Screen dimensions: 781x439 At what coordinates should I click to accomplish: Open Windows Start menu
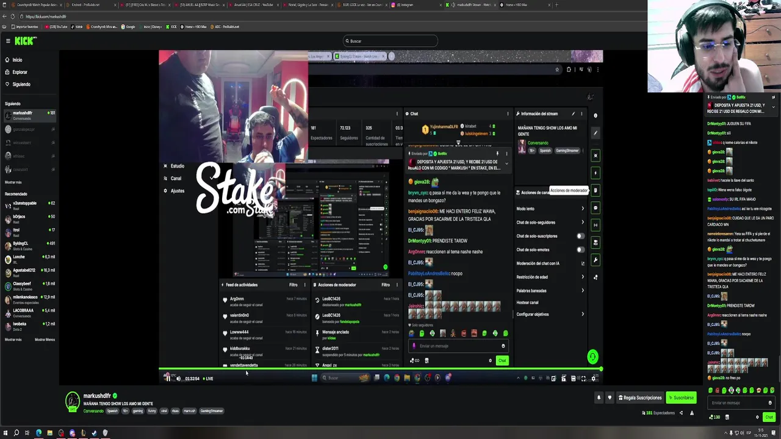point(5,433)
